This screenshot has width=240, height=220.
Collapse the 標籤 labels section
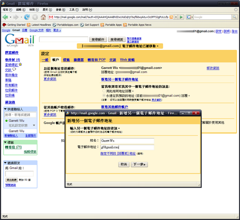point(5,142)
